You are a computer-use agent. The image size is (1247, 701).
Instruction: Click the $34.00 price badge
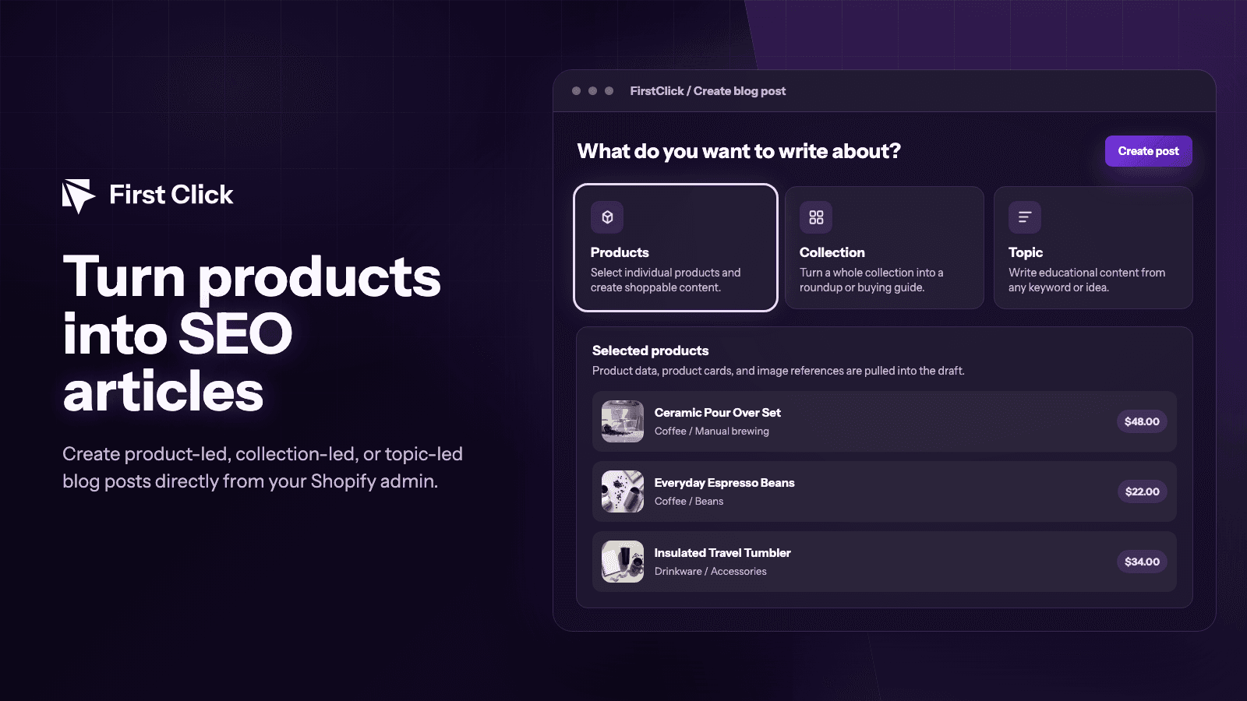1142,562
